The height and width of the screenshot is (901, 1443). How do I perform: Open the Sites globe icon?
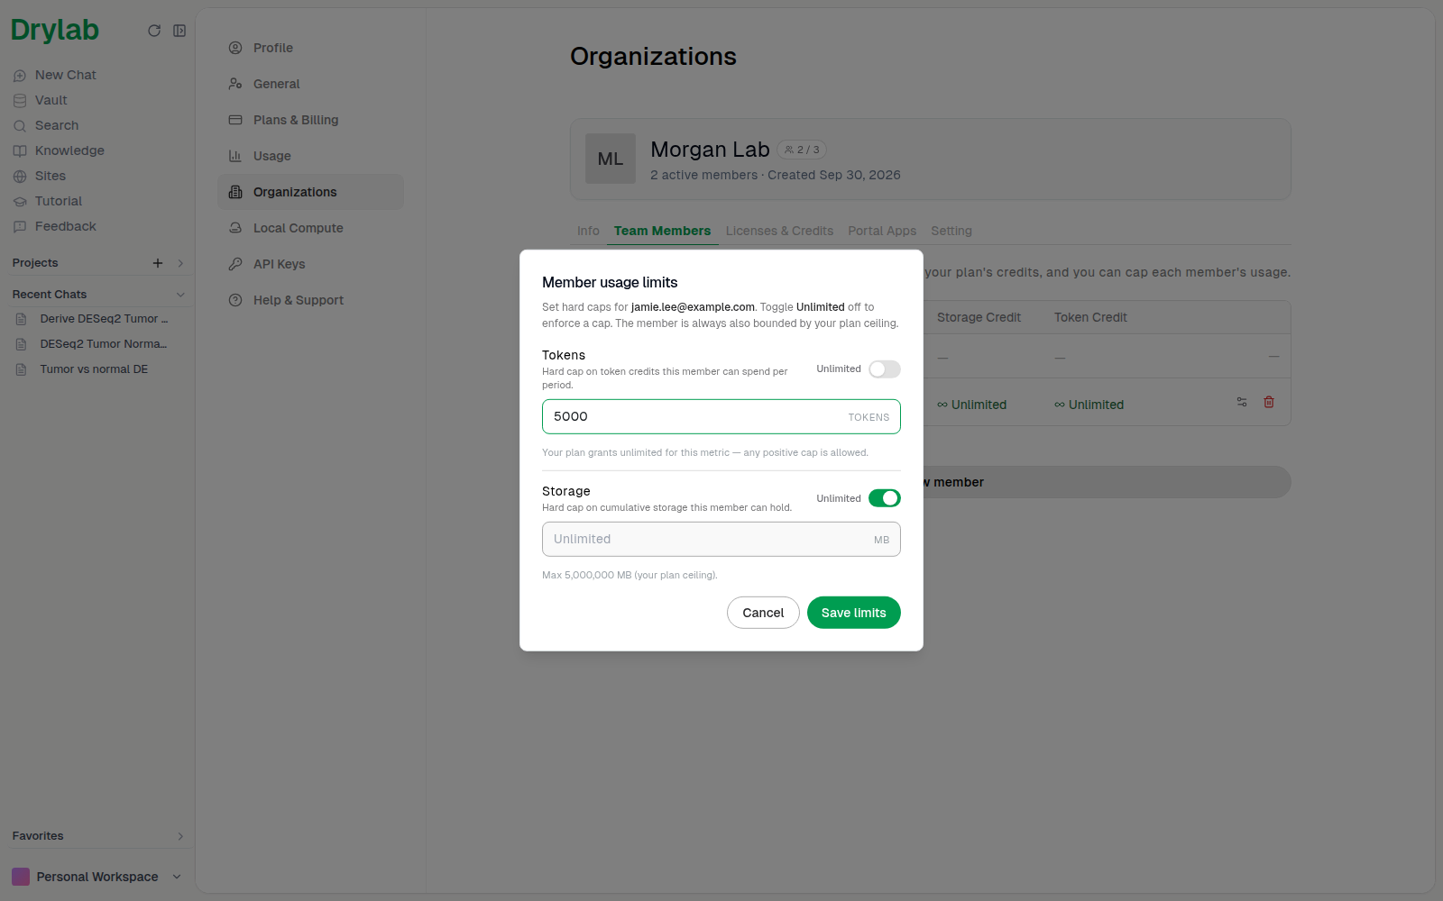click(20, 177)
